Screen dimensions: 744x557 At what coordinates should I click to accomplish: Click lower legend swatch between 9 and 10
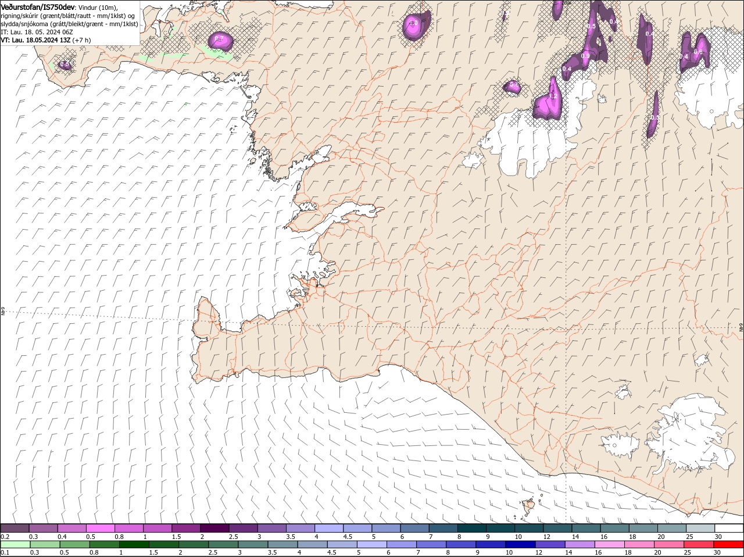coord(491,544)
